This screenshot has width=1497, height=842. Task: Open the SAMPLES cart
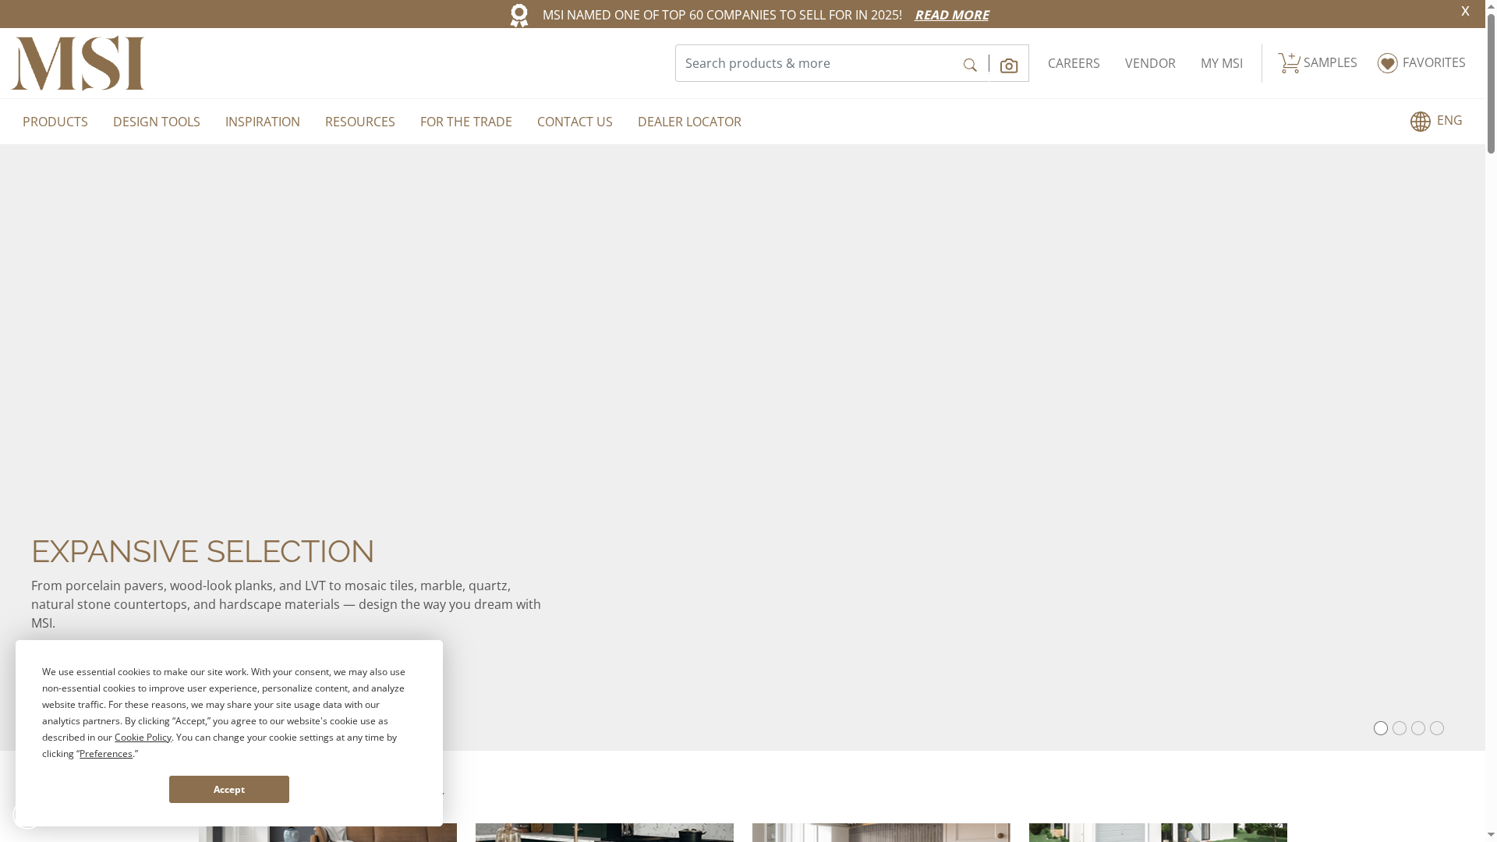click(x=1317, y=62)
